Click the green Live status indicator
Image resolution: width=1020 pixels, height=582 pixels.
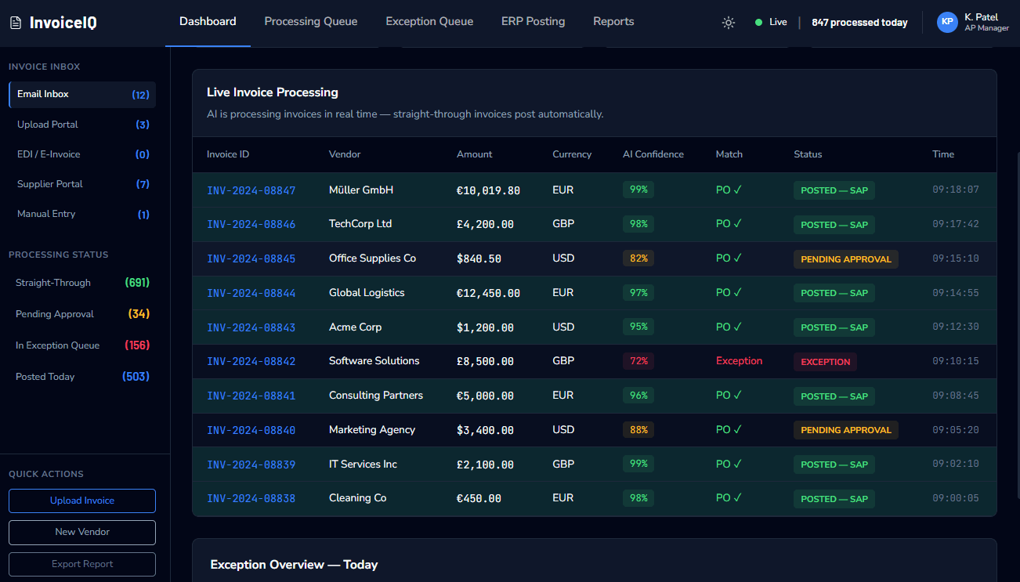(771, 22)
